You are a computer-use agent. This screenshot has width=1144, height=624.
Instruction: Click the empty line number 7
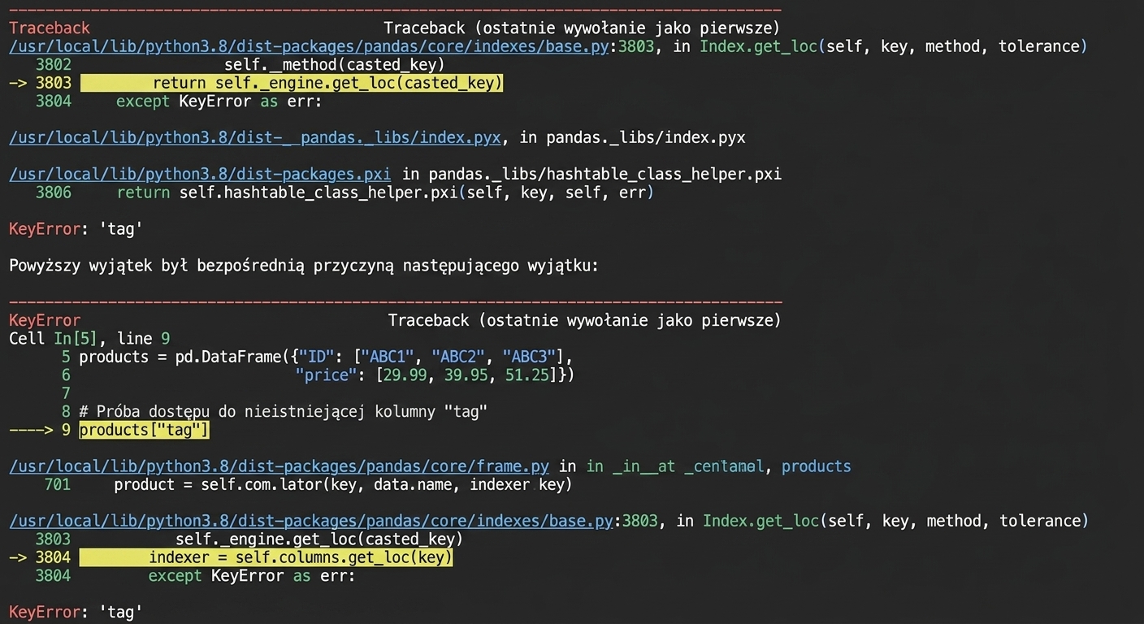[x=66, y=393]
